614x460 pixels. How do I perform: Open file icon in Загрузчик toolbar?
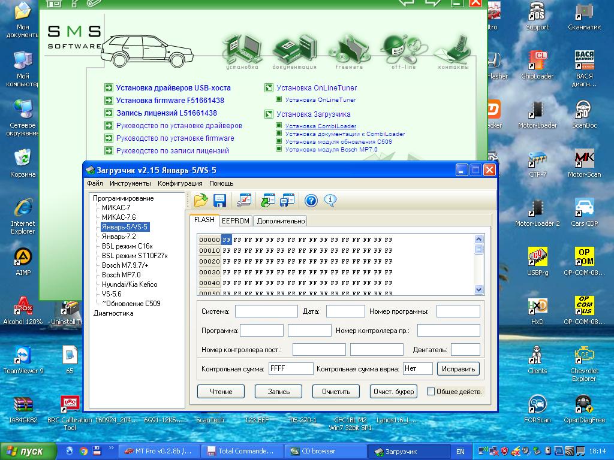coord(201,200)
